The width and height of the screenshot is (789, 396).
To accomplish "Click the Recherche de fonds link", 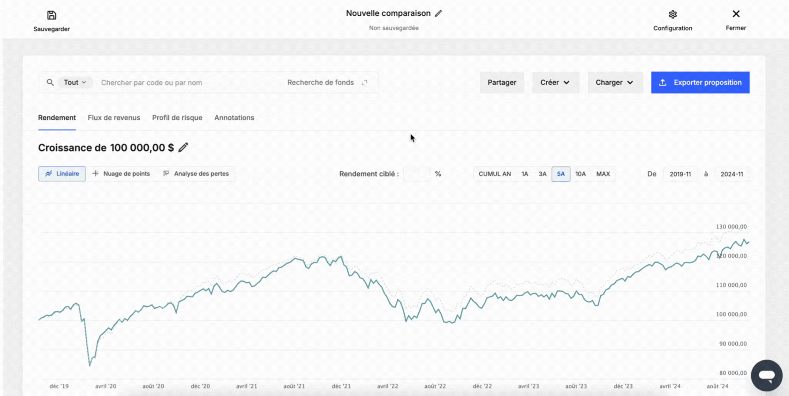I will (x=321, y=82).
